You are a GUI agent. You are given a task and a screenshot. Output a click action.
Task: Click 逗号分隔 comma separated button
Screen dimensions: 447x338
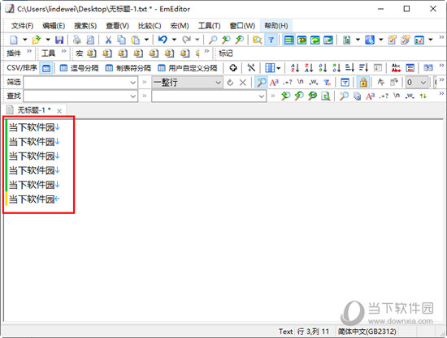point(79,68)
